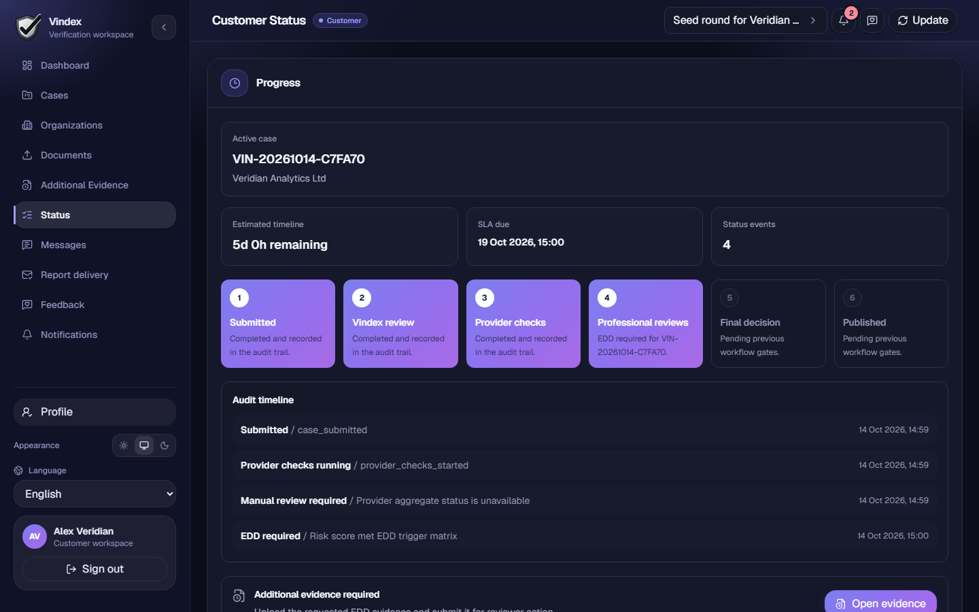
Task: Open the Language dropdown set to English
Action: [x=95, y=494]
